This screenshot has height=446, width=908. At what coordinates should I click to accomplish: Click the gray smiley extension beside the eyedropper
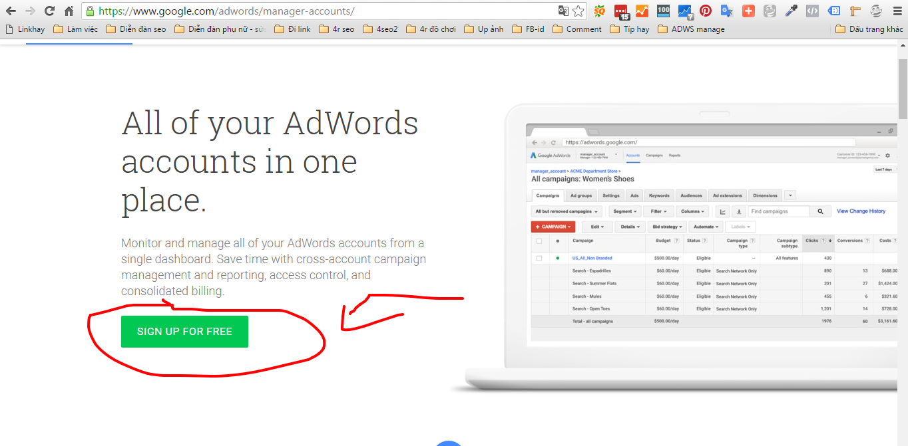770,11
